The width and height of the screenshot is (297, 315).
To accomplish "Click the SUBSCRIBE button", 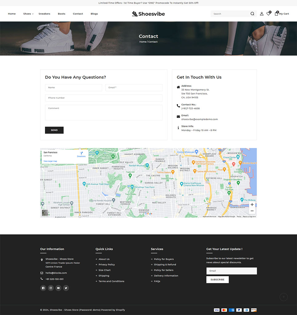I will [217, 280].
